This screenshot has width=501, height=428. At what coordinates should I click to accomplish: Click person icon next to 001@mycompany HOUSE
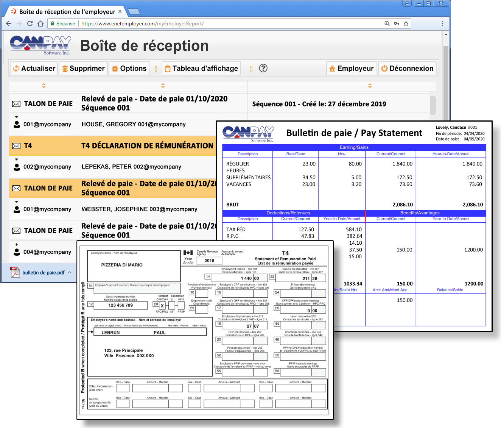coord(17,124)
